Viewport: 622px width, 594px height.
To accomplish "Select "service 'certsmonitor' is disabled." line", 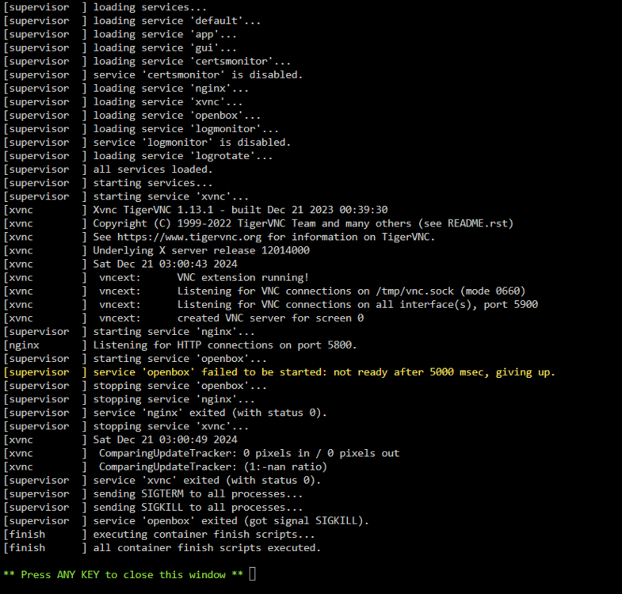I will click(x=153, y=74).
